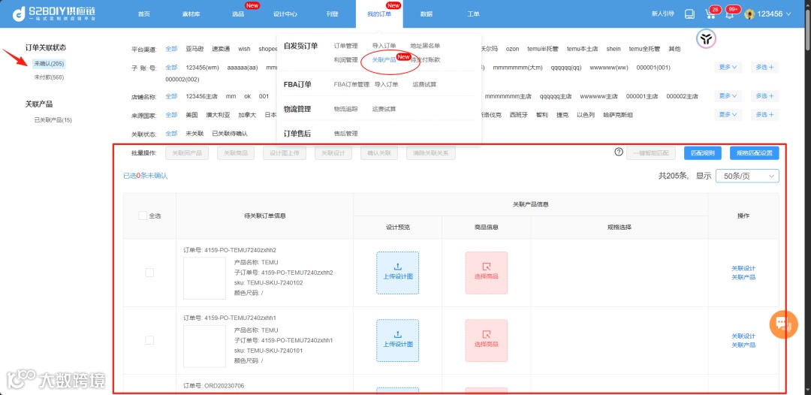This screenshot has height=395, width=811.
Task: Click the 确认关联 batch button
Action: click(379, 153)
